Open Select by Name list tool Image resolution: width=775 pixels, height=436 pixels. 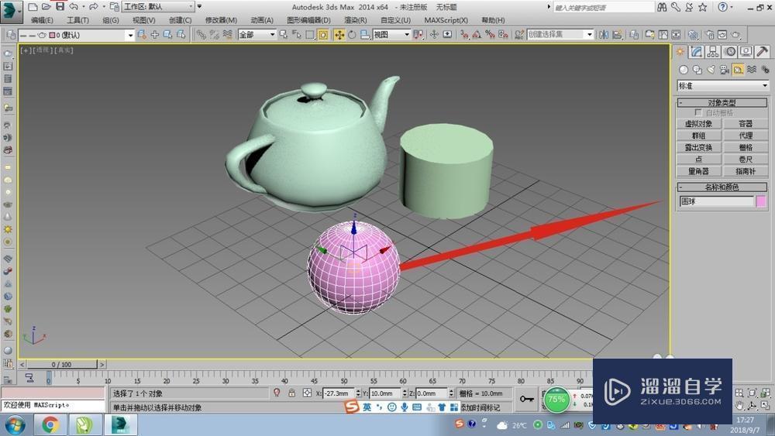(297, 35)
